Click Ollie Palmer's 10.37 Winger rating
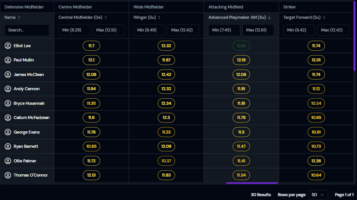Viewport: 357px width, 200px height. 166,161
